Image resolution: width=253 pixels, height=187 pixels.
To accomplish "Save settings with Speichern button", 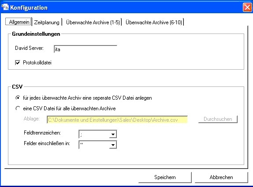I will coord(165,177).
